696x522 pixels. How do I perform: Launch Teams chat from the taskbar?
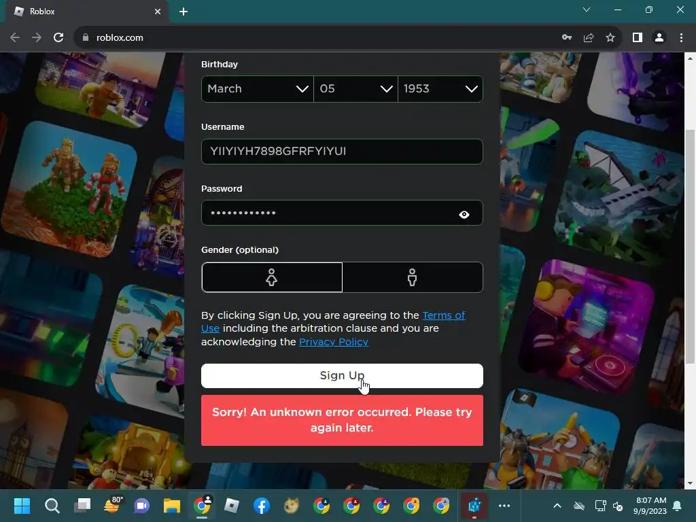pyautogui.click(x=142, y=506)
